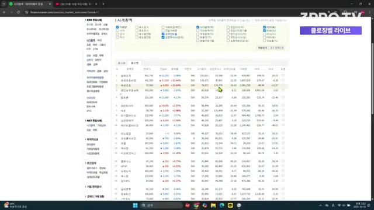
Task: Open discussion icon for 에코프로 row
Action: tap(283, 85)
